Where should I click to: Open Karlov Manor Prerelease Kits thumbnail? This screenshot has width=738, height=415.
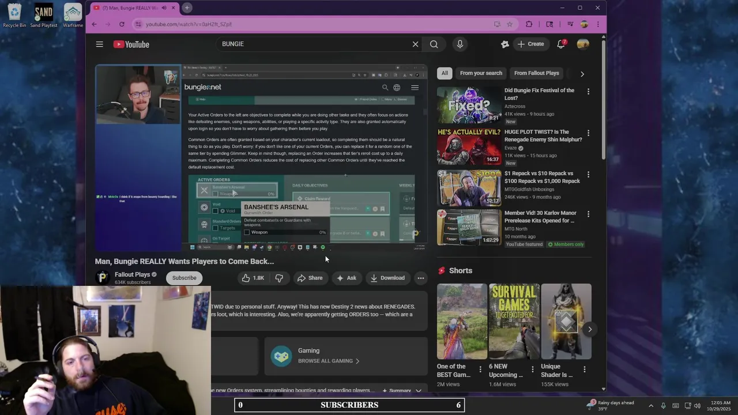click(469, 227)
